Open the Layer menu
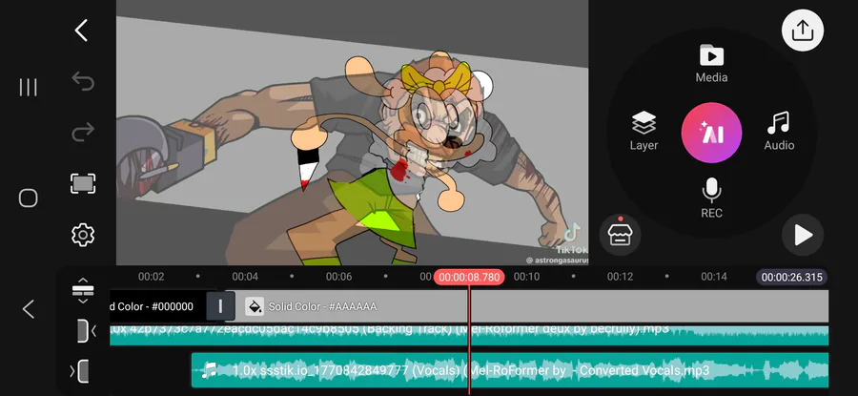Screen dimensions: 858x396 [x=644, y=131]
